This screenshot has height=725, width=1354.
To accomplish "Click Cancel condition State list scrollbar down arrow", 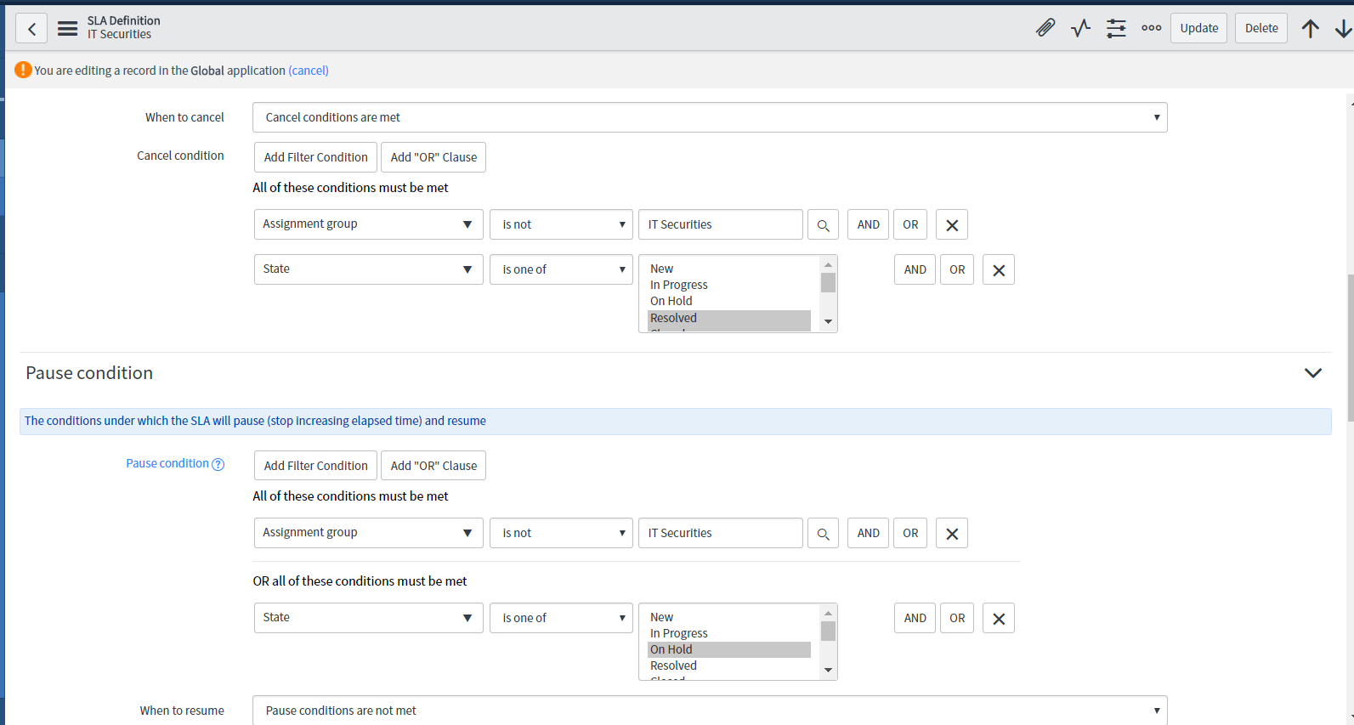I will [828, 322].
